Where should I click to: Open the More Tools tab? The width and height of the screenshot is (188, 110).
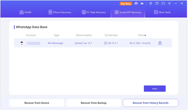coord(162,12)
